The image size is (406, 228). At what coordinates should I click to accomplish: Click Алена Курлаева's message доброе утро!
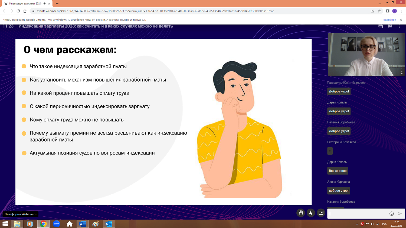pyautogui.click(x=339, y=190)
